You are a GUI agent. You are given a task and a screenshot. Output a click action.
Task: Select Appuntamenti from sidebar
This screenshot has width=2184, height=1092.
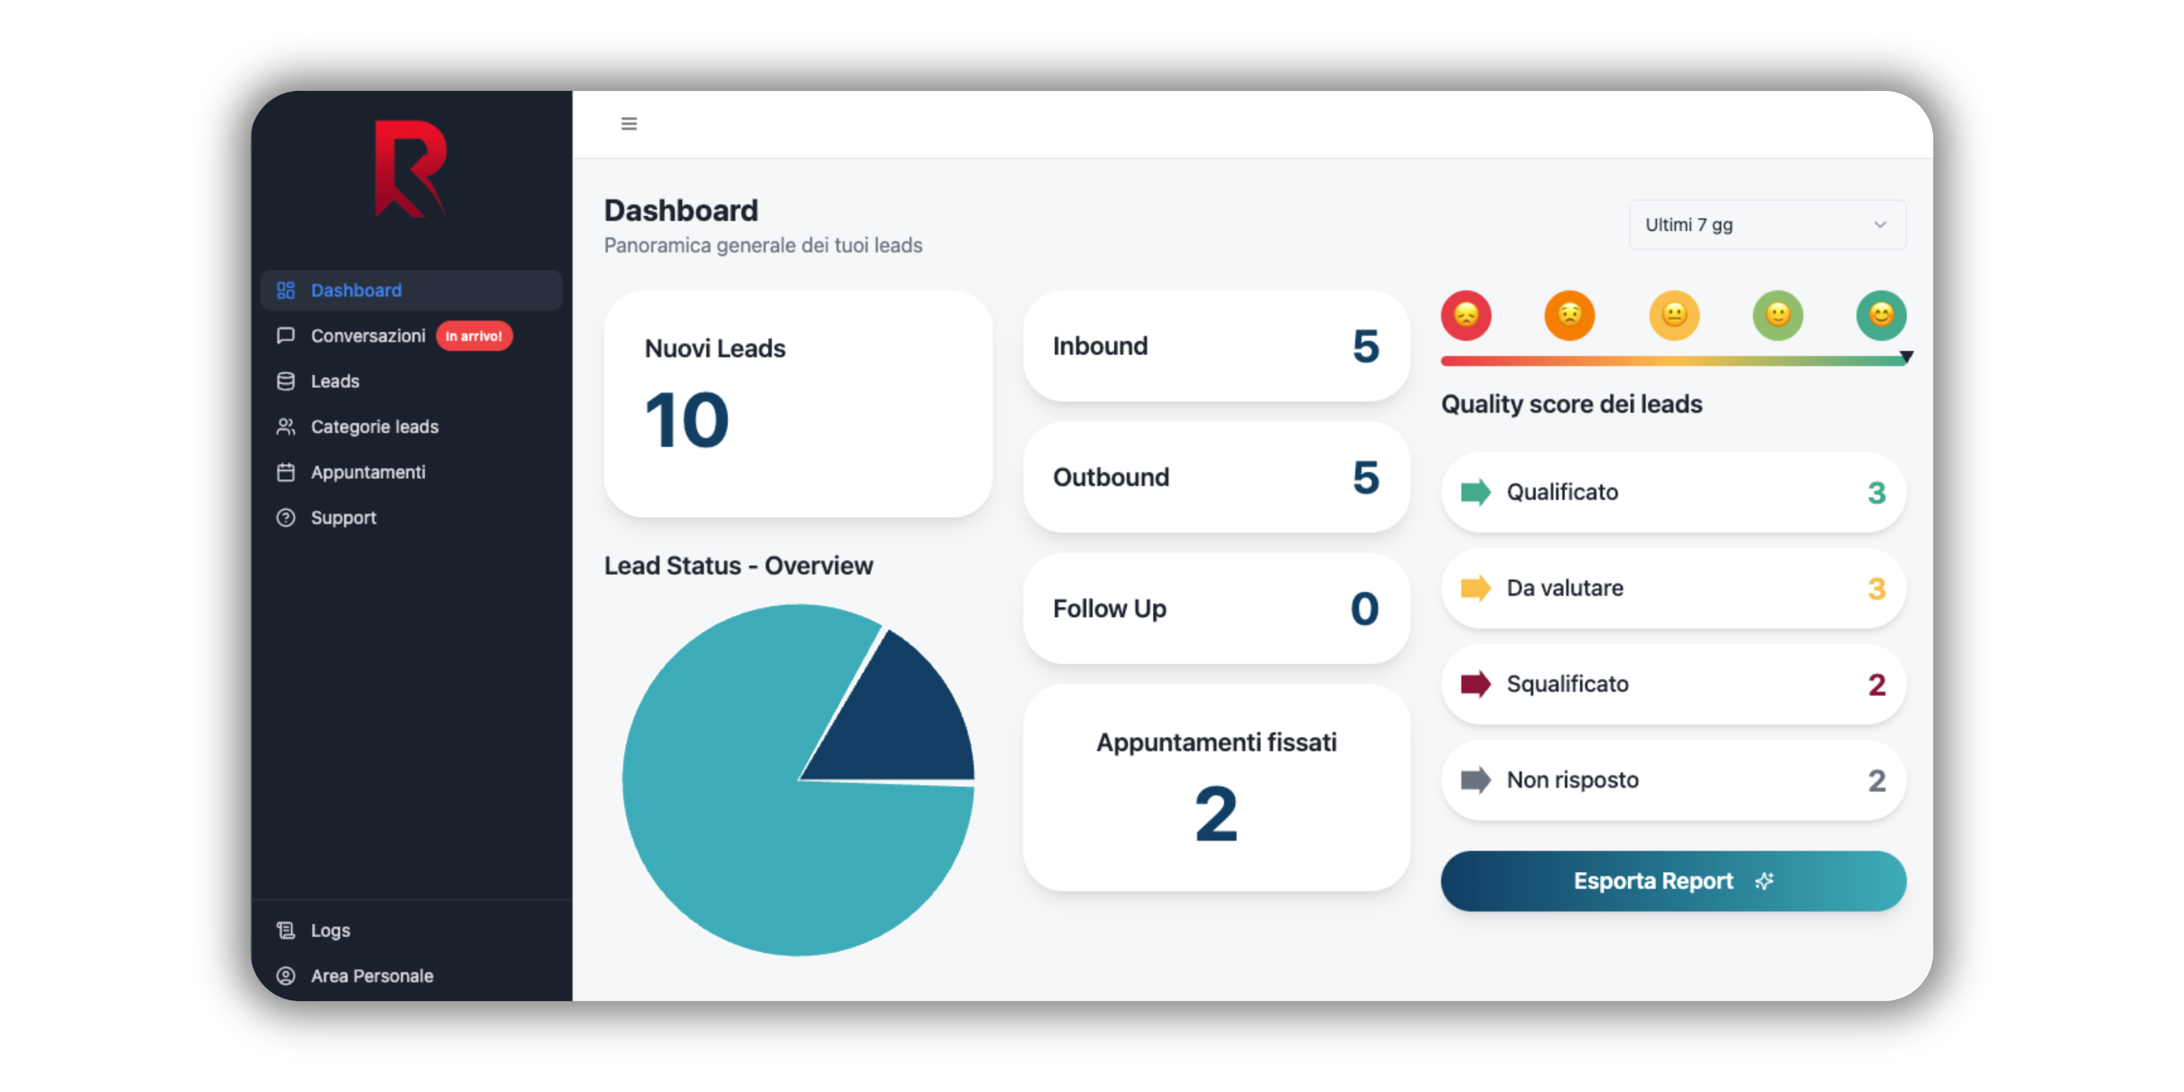pyautogui.click(x=367, y=472)
